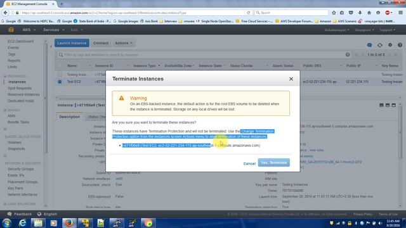The width and height of the screenshot is (406, 228).
Task: Open a new tab with plus button
Action: (62, 4)
